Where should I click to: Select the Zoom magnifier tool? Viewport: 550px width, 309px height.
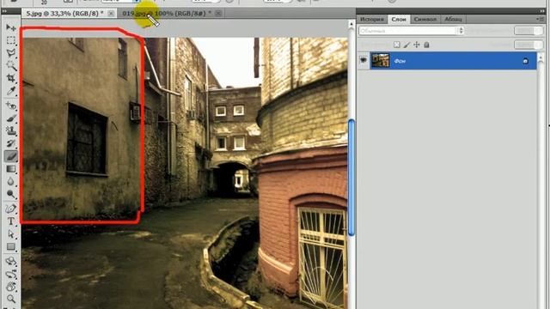11,299
